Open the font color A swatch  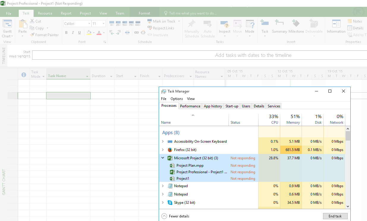tap(99, 33)
